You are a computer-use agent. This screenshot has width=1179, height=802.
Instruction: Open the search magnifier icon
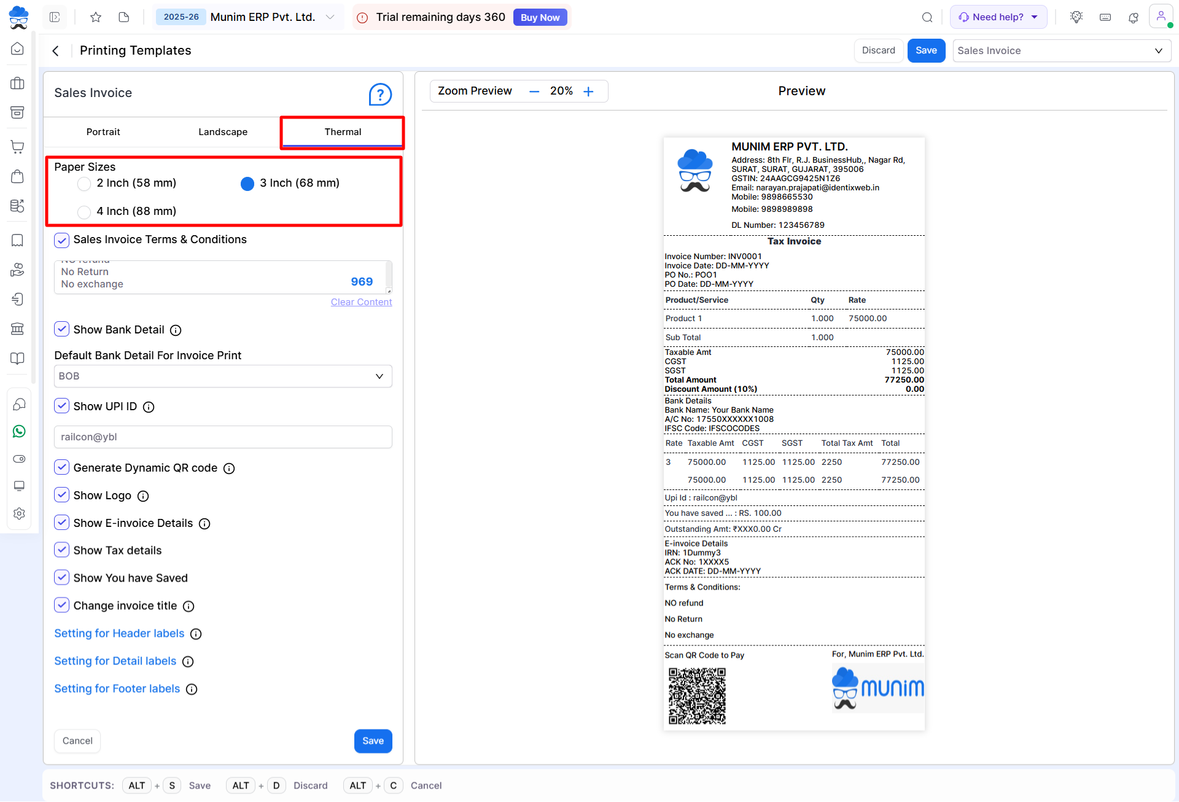tap(927, 17)
